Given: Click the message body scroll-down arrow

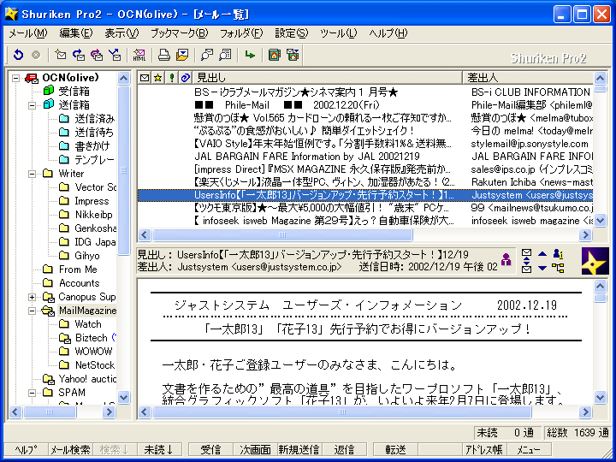Looking at the screenshot, I should point(600,398).
